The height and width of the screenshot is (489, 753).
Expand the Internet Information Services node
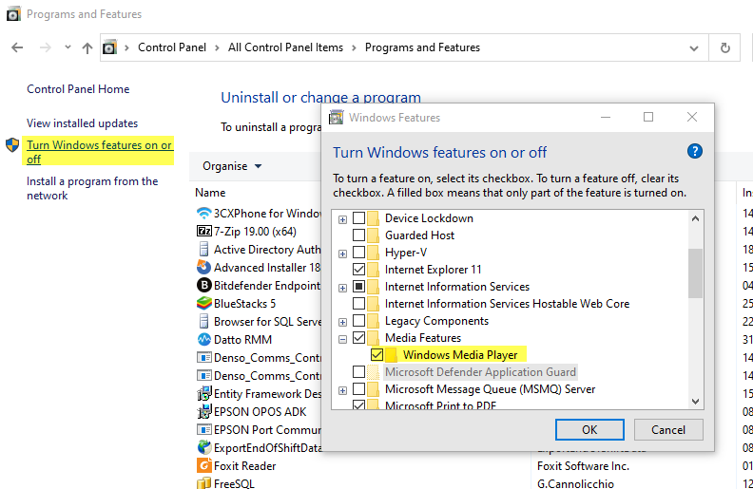pos(342,288)
